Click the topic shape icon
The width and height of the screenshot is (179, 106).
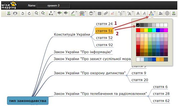tap(51, 13)
